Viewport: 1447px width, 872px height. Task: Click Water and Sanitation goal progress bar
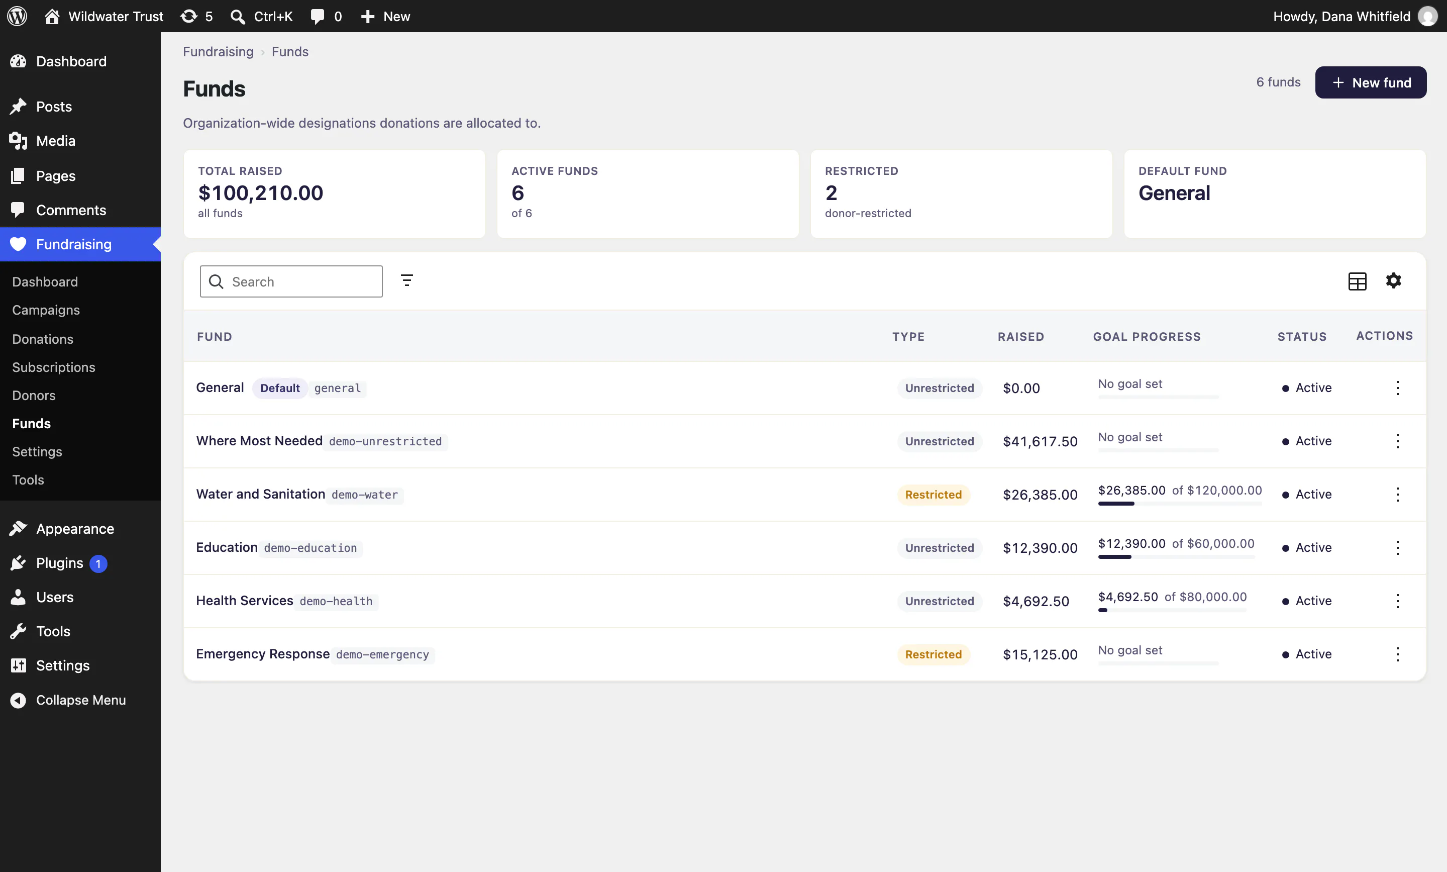[x=1179, y=504]
